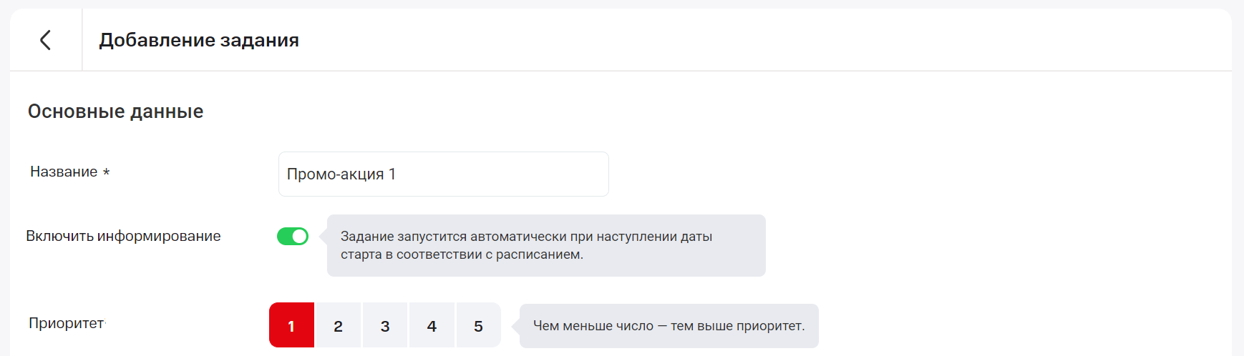Click the Добавление задания page title

(x=199, y=40)
